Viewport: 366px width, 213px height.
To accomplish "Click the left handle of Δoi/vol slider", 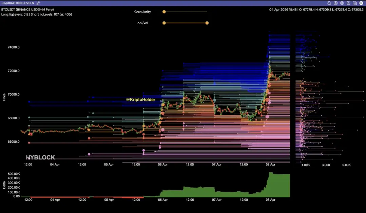I will pos(164,23).
